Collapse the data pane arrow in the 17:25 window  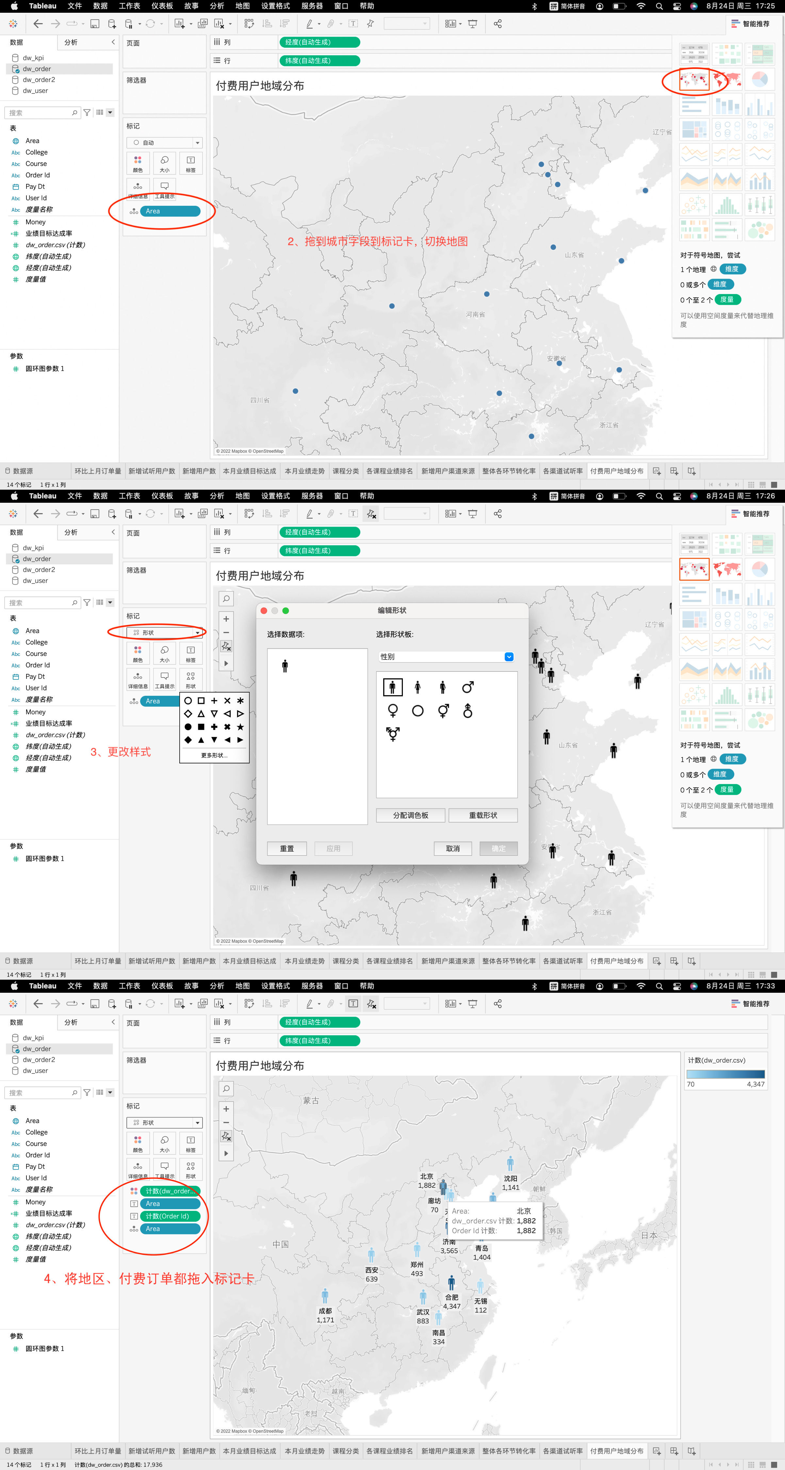click(113, 42)
